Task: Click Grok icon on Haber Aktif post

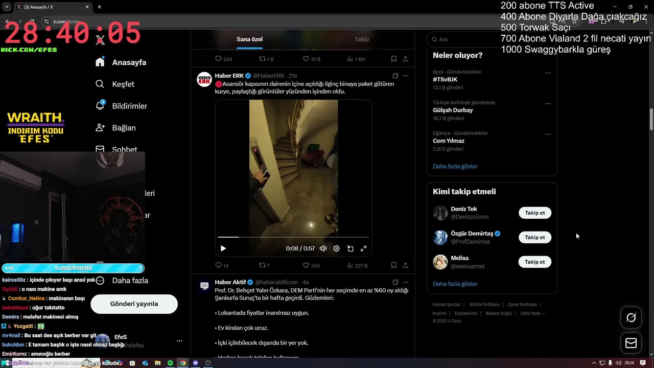Action: (x=395, y=282)
